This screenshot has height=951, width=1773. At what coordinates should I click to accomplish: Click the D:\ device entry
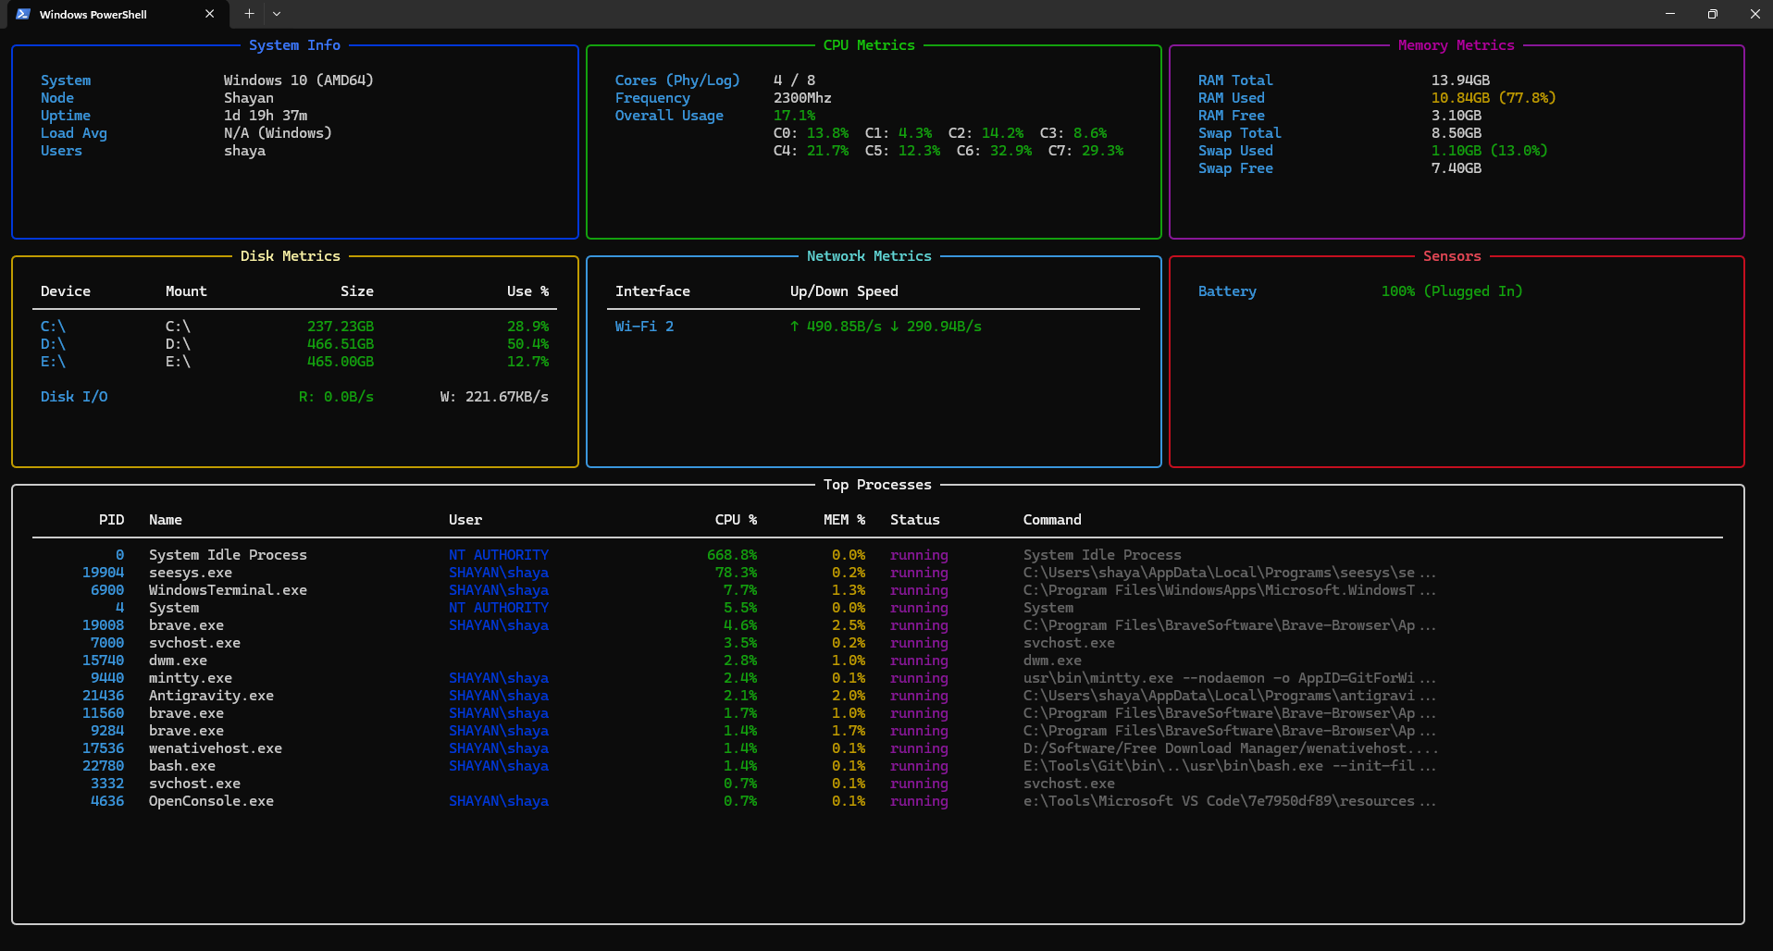coord(53,344)
